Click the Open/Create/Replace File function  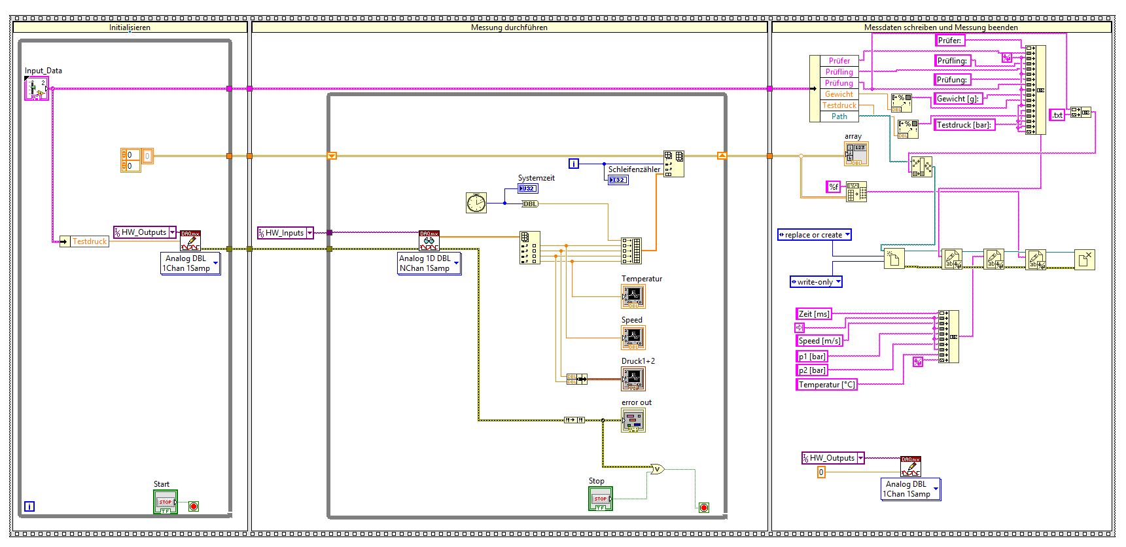click(894, 258)
